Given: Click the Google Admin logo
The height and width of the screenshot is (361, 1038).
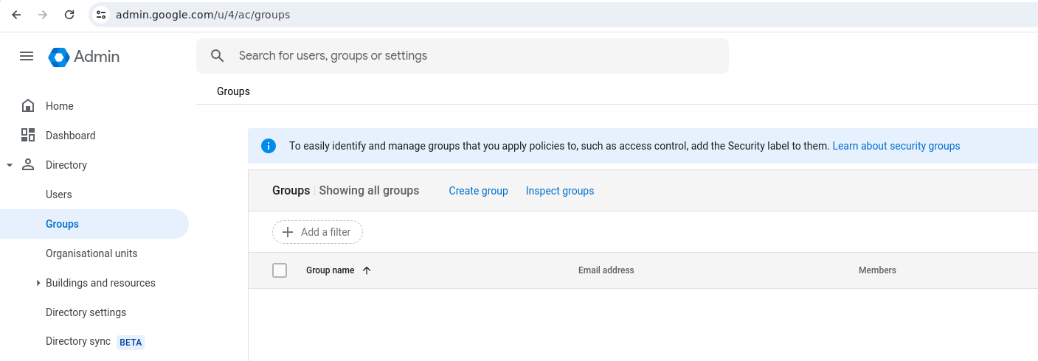Looking at the screenshot, I should [59, 57].
